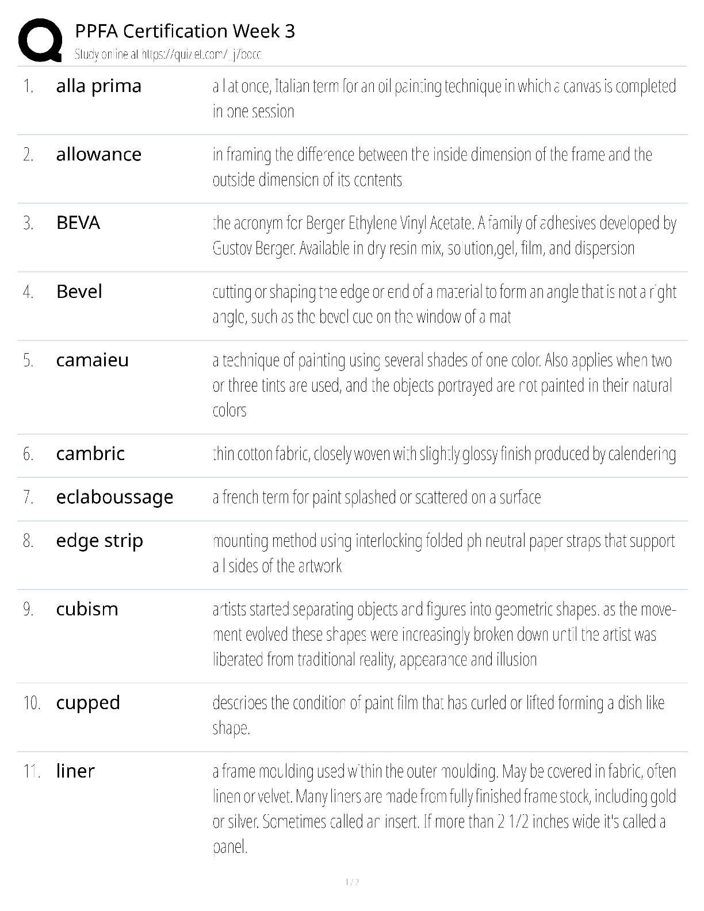The width and height of the screenshot is (704, 911).
Task: Select the term alla prima
Action: tap(99, 86)
